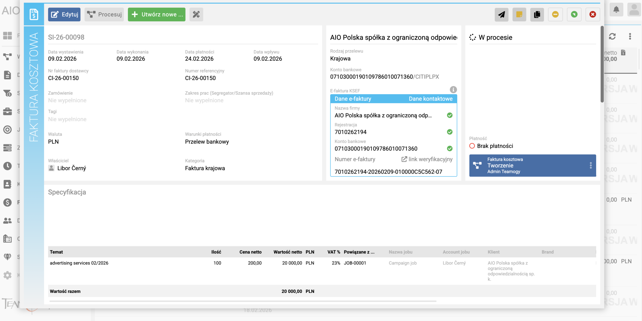Open the link weryfikacyjny
This screenshot has height=321, width=642.
[427, 159]
